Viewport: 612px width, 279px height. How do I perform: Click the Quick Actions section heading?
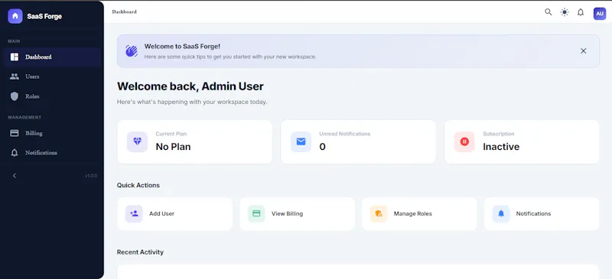tap(138, 185)
